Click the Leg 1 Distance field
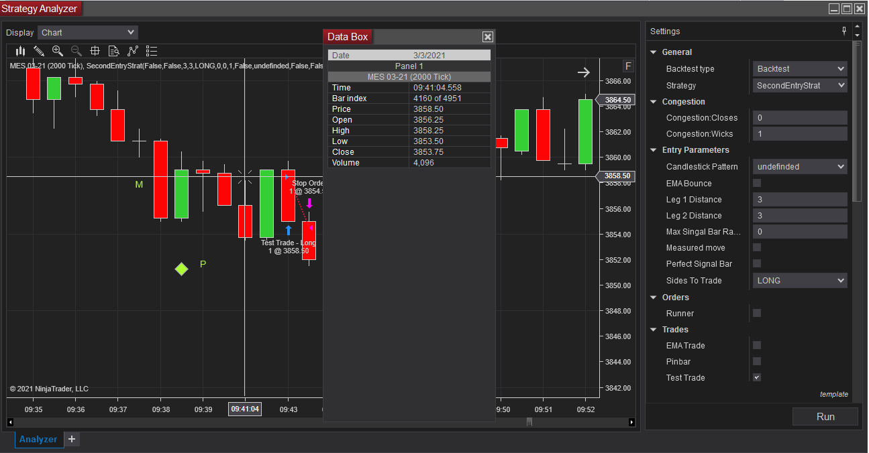Viewport: 869px width, 453px height. (800, 199)
